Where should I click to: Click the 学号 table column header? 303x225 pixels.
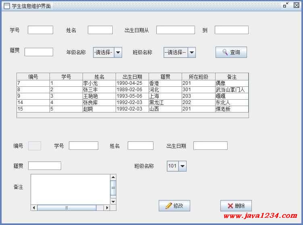66,77
